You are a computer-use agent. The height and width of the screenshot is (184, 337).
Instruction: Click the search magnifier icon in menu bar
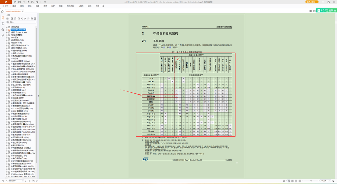(x=103, y=6)
